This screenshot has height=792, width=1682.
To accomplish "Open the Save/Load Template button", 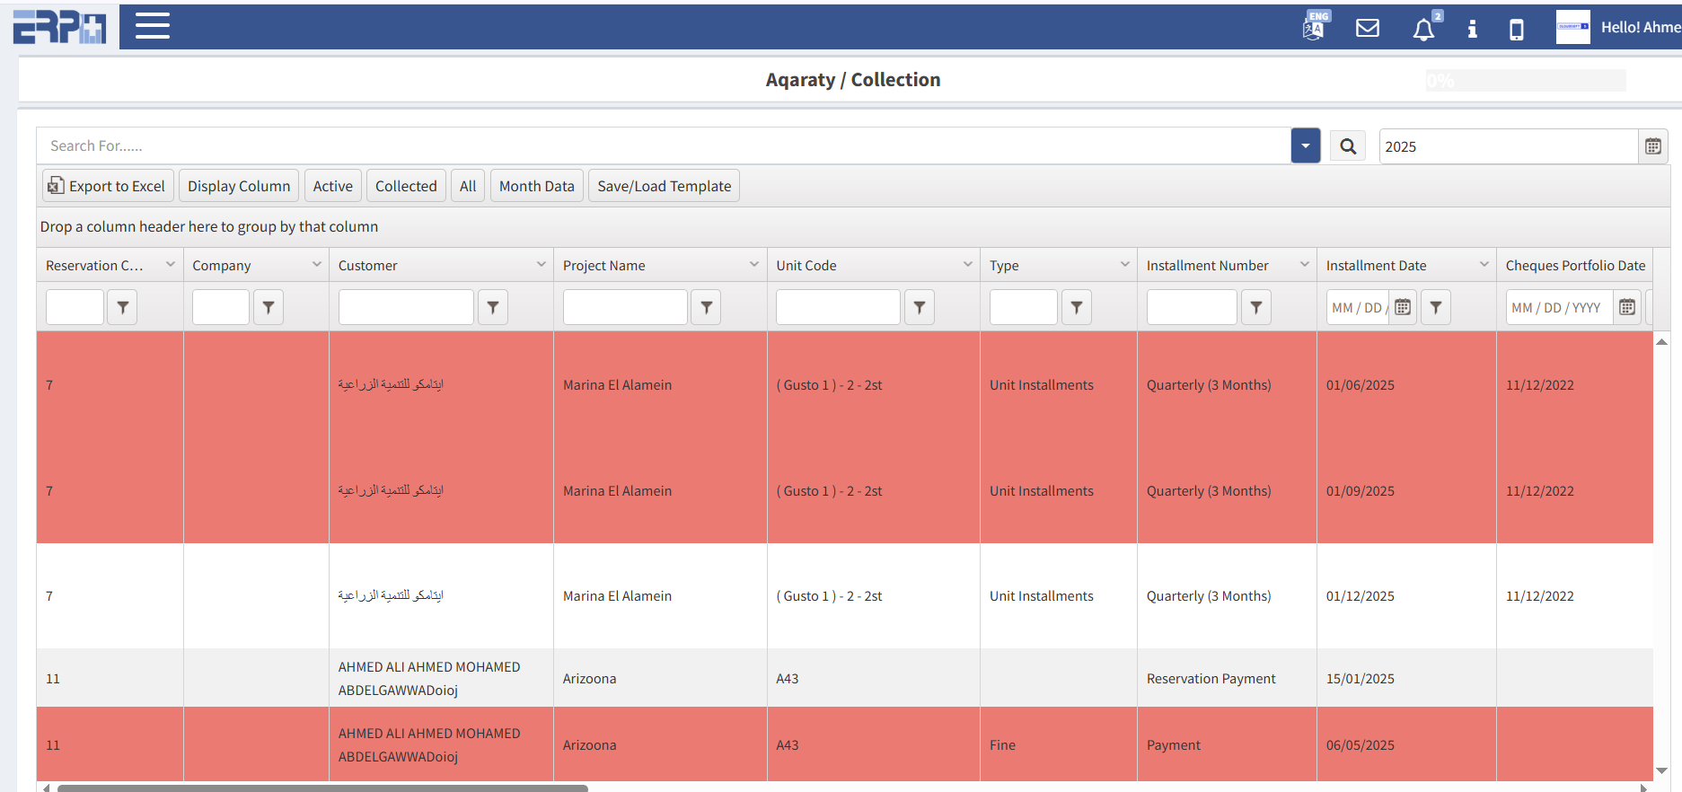I will 664,186.
